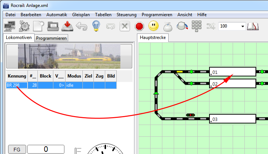Click the save plan download icon
This screenshot has width=268, height=154.
point(67,26)
